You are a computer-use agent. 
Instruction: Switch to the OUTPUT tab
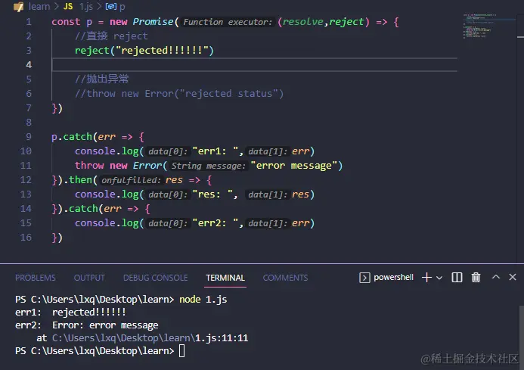89,278
